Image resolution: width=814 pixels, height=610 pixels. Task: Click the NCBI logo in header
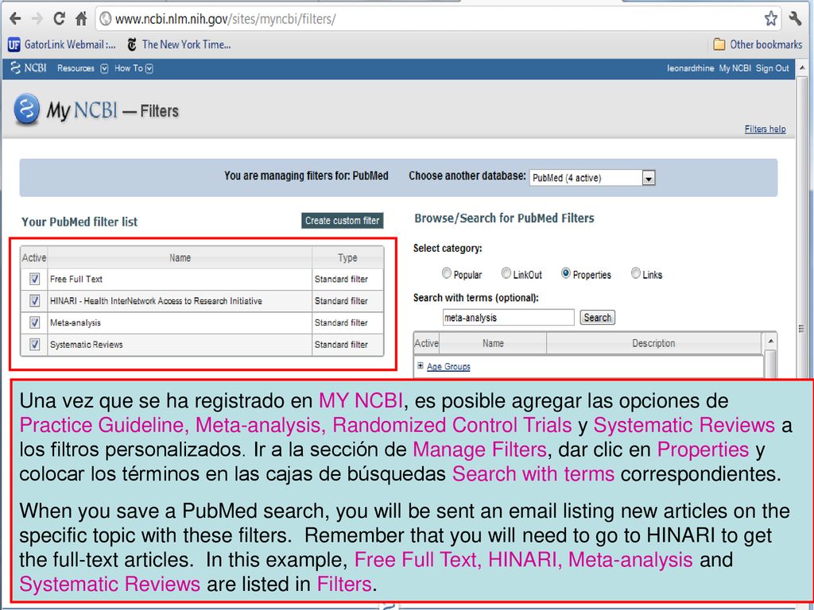29,68
